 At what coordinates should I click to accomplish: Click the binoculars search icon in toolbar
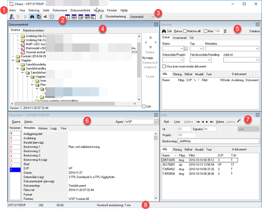pos(32,16)
